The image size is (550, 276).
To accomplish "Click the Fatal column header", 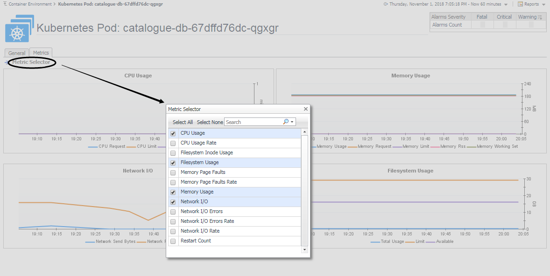I will tap(482, 17).
